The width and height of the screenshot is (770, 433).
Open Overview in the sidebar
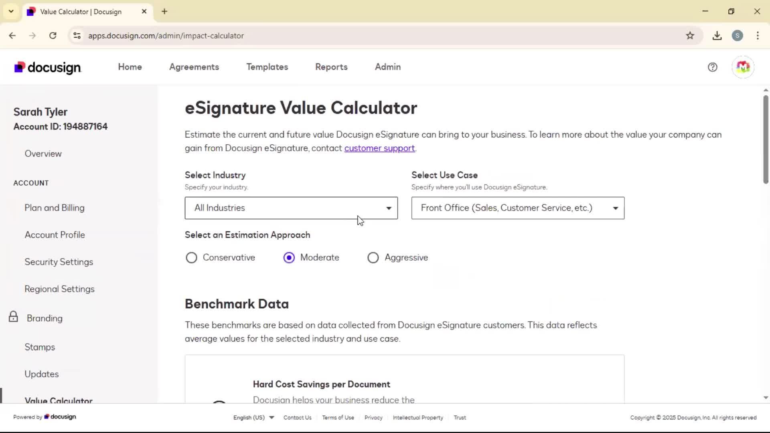click(43, 154)
